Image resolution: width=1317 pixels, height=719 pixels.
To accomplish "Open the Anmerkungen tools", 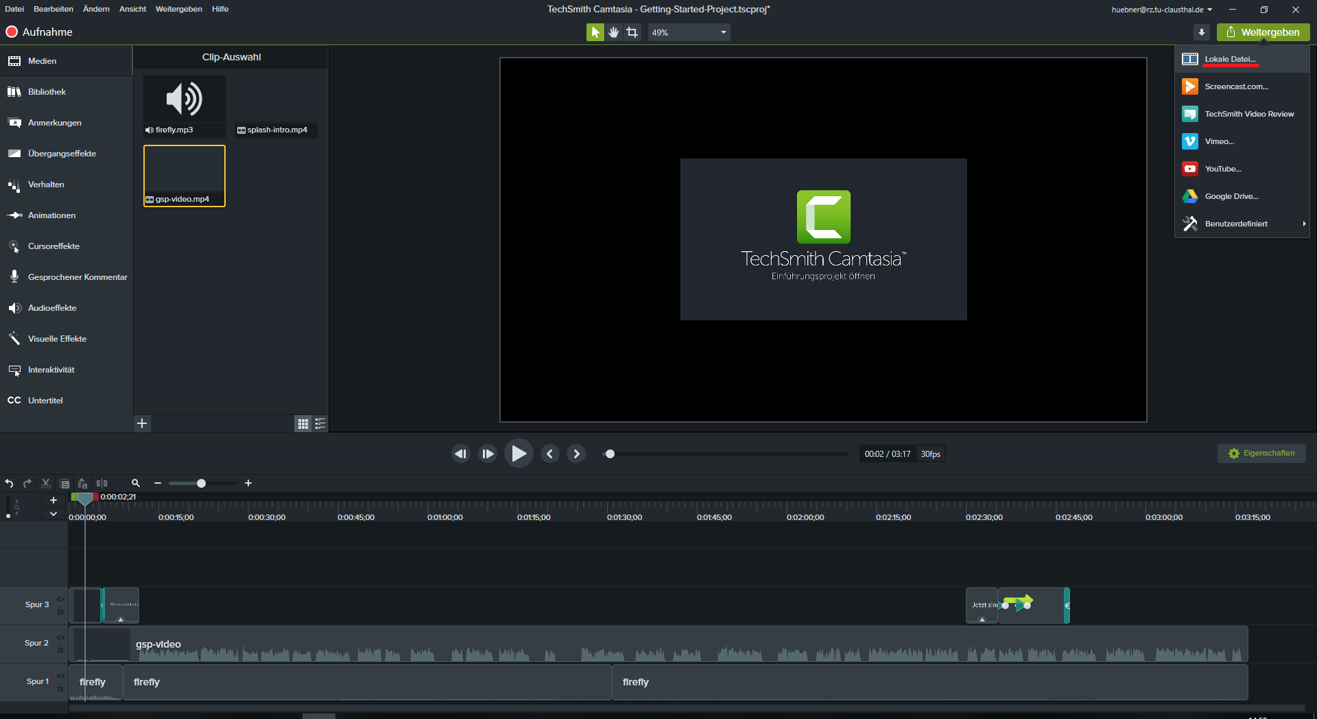I will (66, 123).
